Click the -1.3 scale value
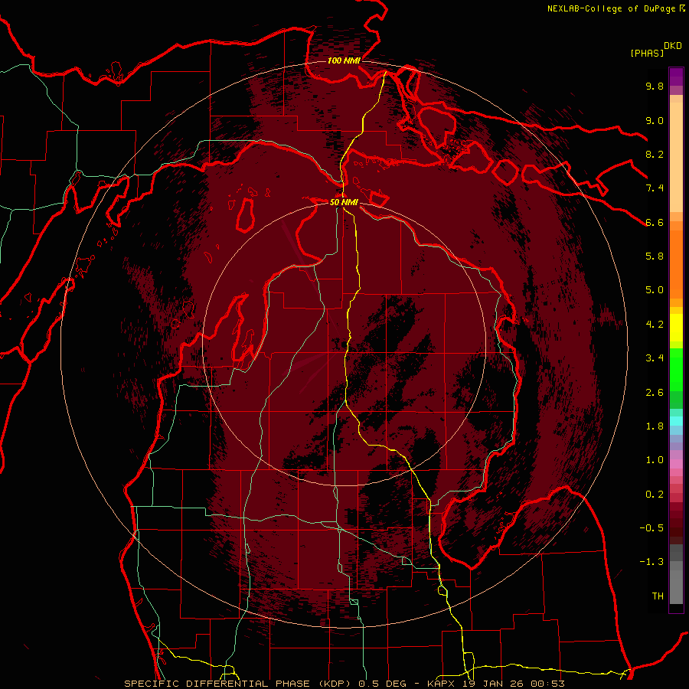 pos(651,562)
